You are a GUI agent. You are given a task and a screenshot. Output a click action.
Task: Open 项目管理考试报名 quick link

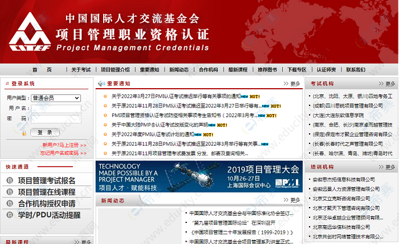pos(47,180)
